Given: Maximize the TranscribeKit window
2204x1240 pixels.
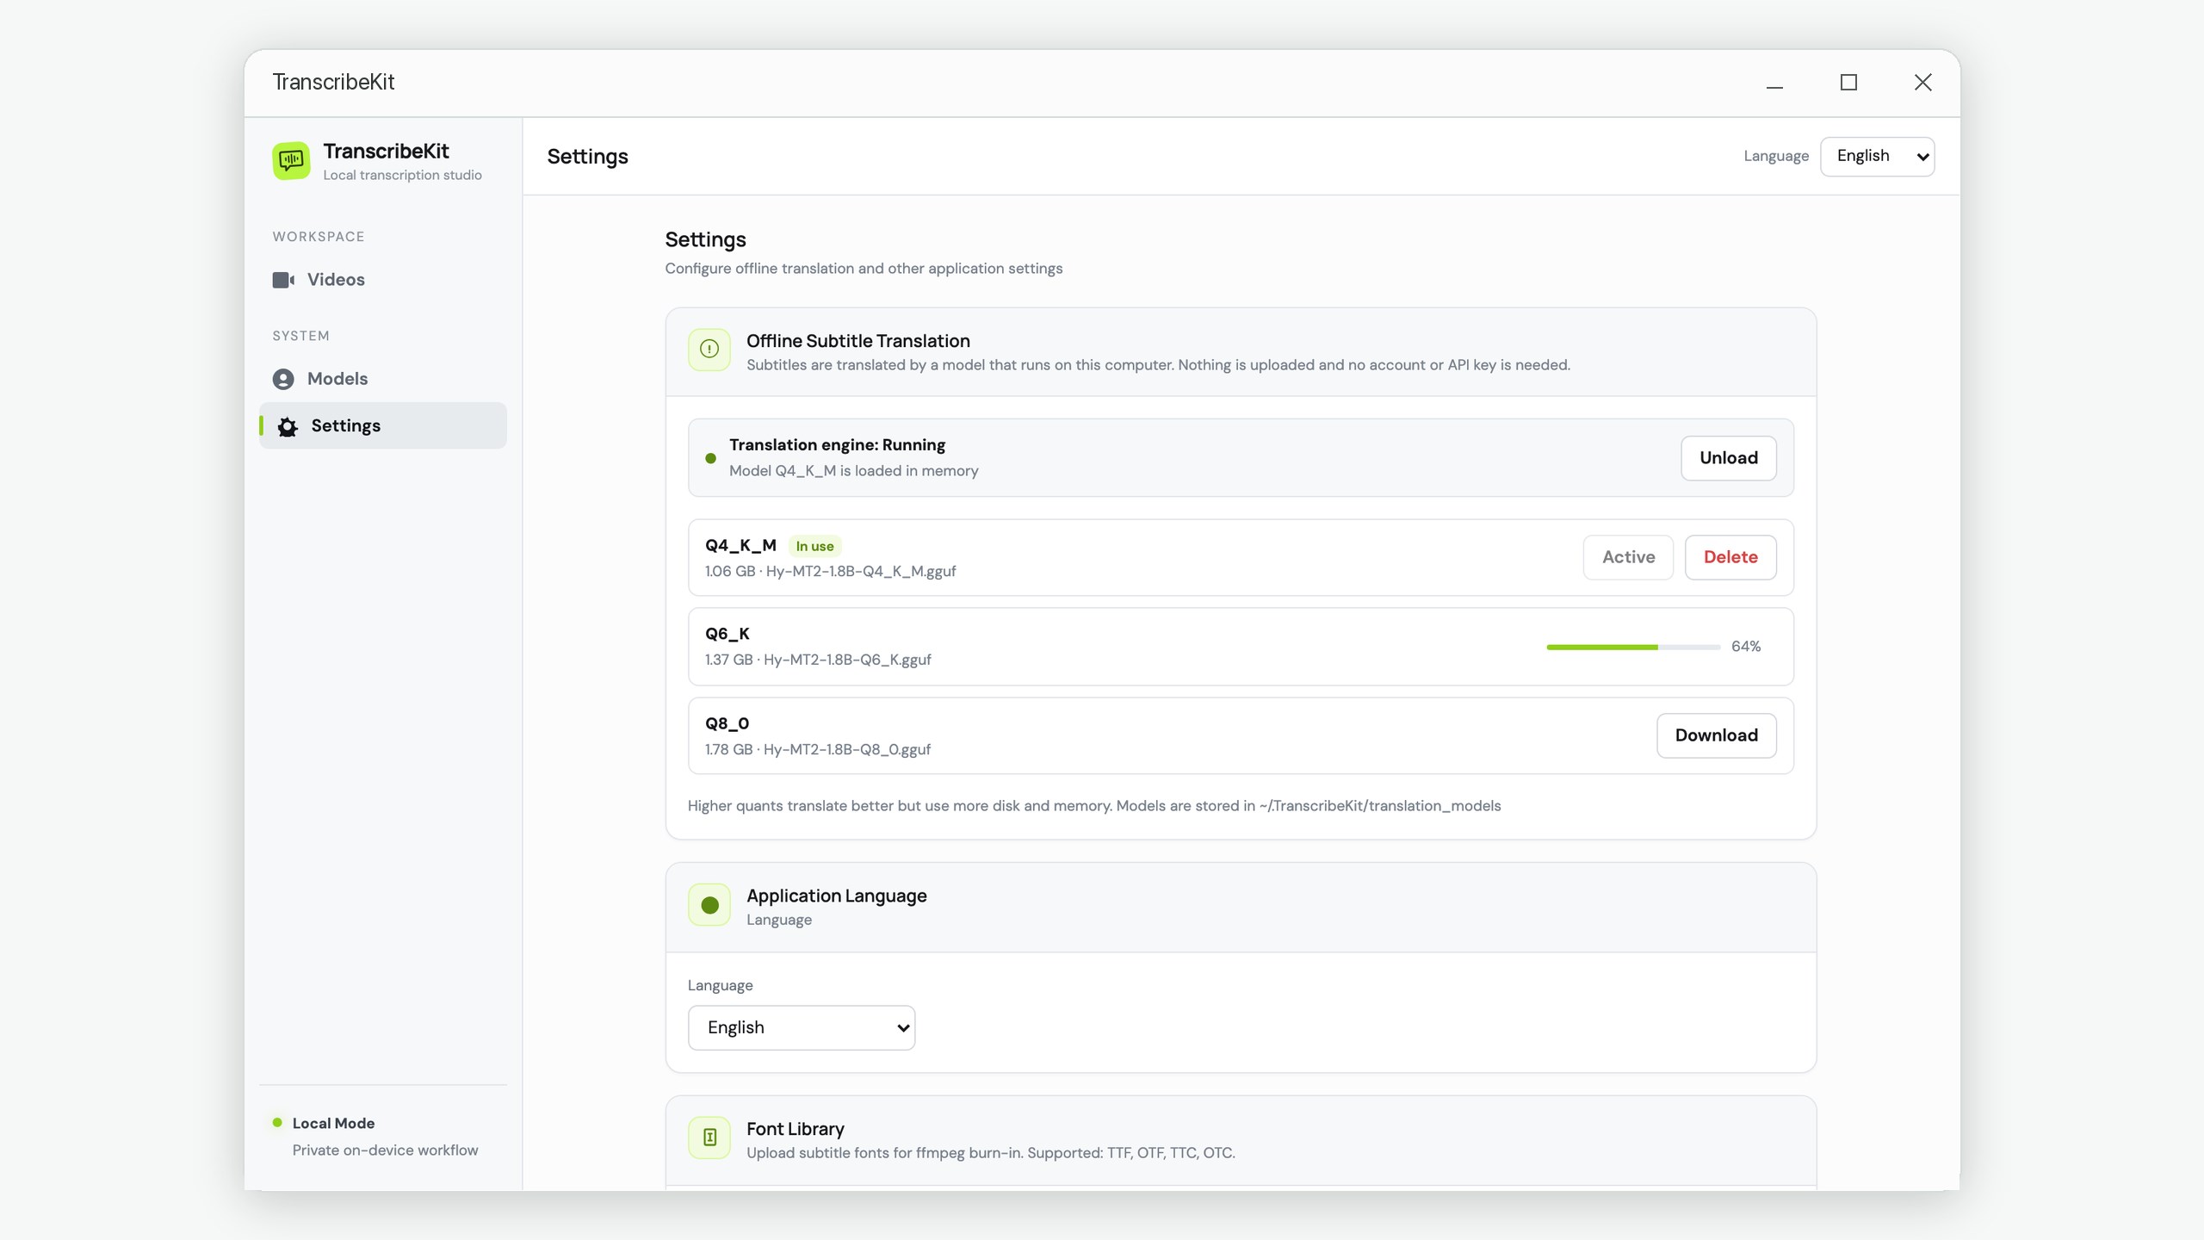Looking at the screenshot, I should (x=1848, y=83).
